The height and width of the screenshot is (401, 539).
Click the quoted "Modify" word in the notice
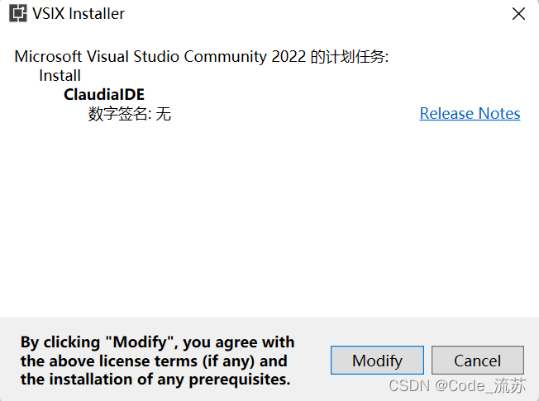pyautogui.click(x=141, y=342)
